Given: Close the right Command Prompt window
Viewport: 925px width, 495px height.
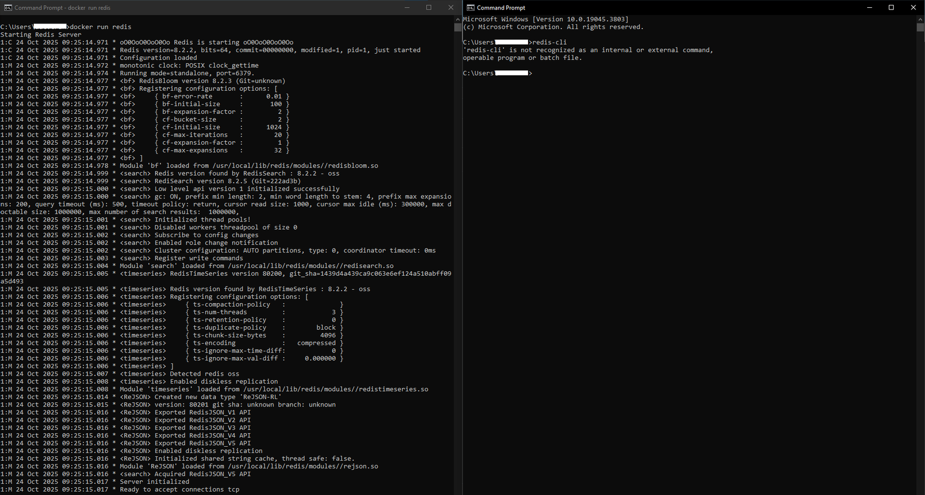Looking at the screenshot, I should [x=913, y=8].
